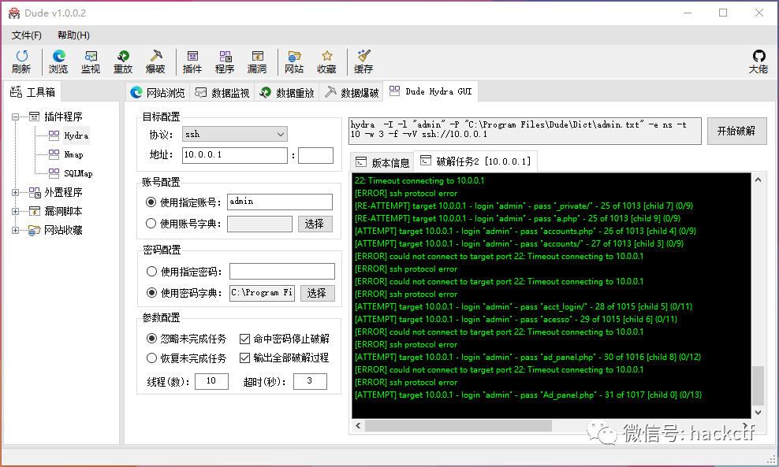The width and height of the screenshot is (779, 467).
Task: Click the 缓存 cache cleanup icon
Action: pyautogui.click(x=363, y=62)
